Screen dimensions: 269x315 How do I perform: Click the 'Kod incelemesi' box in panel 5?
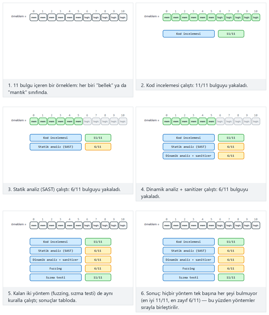55,242
